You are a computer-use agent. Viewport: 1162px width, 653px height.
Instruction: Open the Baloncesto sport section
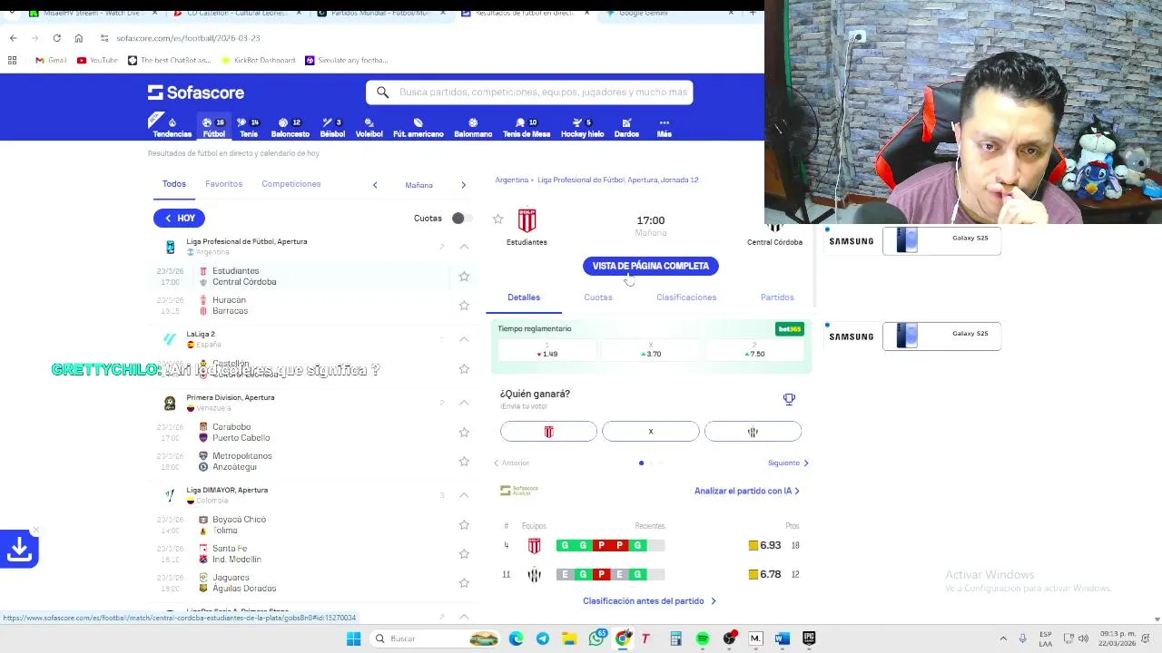pyautogui.click(x=290, y=127)
